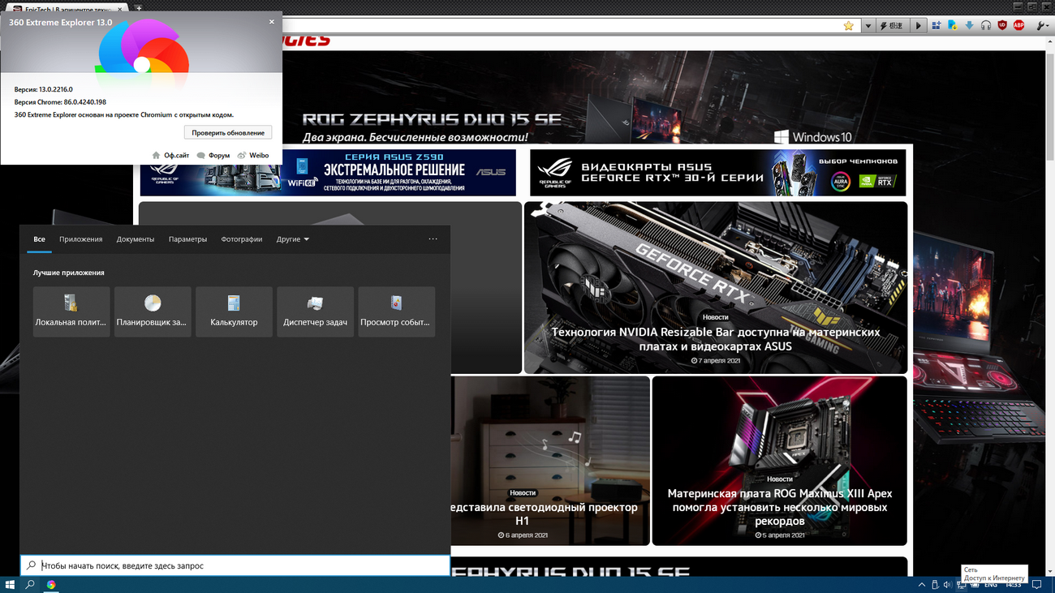Open Калькулятор app tile
This screenshot has height=593, width=1055.
coord(234,312)
